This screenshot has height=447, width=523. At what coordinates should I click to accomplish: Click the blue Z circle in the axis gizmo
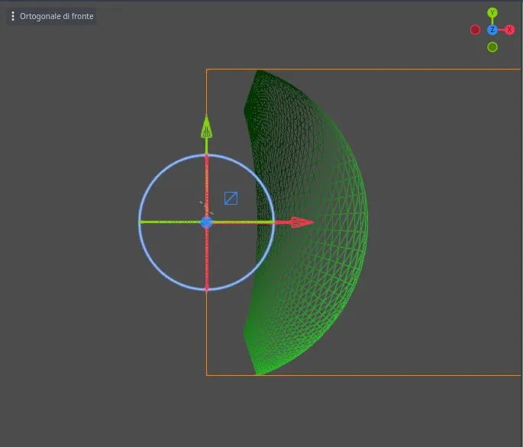[492, 30]
